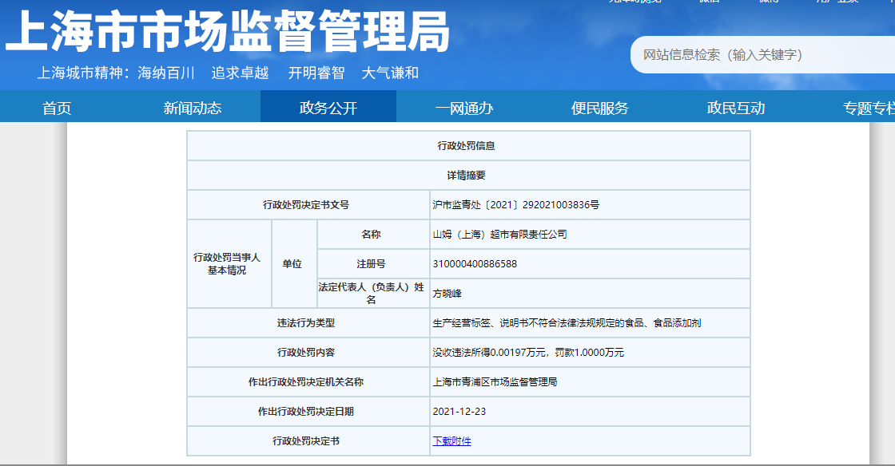The width and height of the screenshot is (895, 466).
Task: Focus the 网站信息检索 search box
Action: (x=759, y=55)
